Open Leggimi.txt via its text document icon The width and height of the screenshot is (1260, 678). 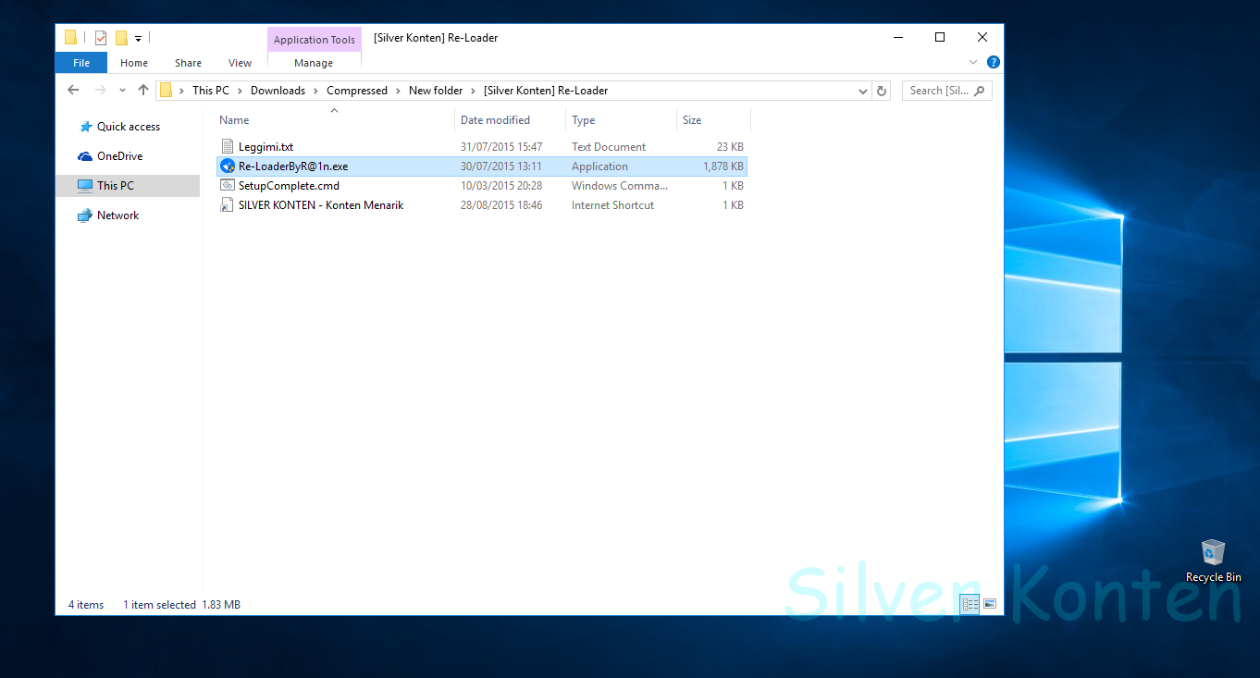pyautogui.click(x=228, y=146)
